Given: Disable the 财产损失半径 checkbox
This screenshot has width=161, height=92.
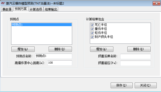Looking at the screenshot, I should click(x=92, y=37).
